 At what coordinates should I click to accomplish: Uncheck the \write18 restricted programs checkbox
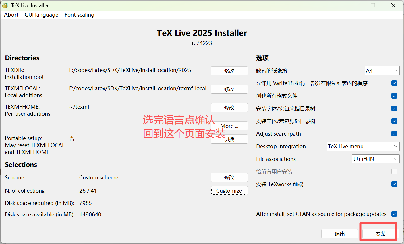[x=394, y=83]
